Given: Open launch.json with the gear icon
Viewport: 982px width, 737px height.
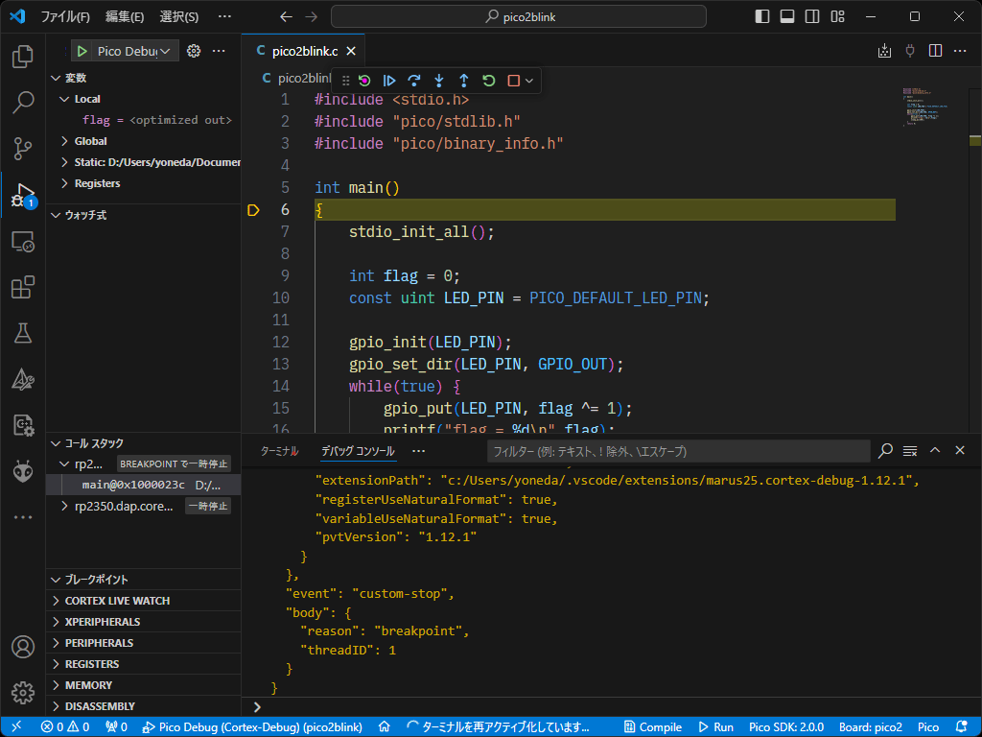Looking at the screenshot, I should [194, 52].
